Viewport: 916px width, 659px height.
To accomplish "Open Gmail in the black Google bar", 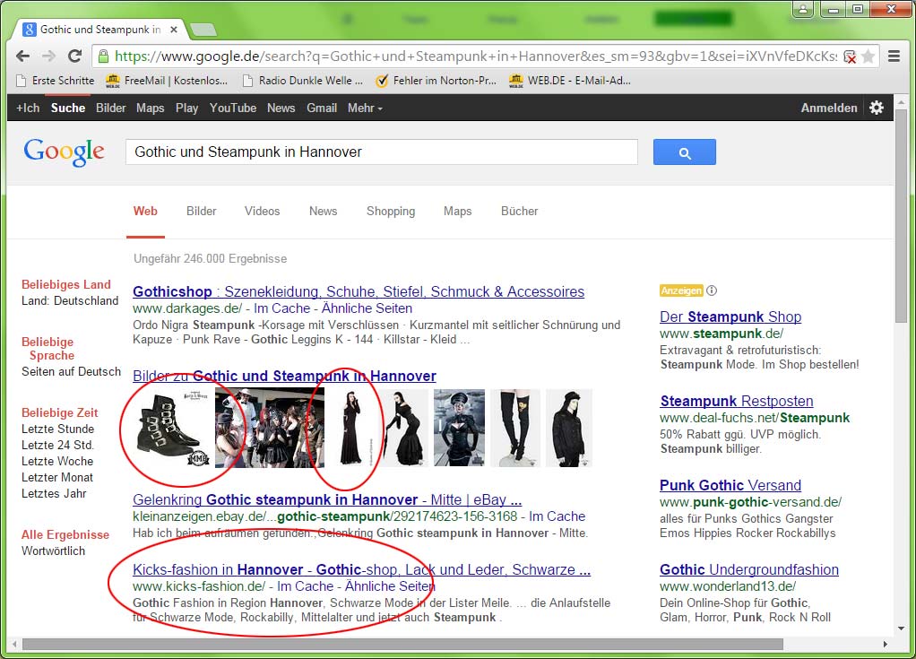I will point(322,108).
